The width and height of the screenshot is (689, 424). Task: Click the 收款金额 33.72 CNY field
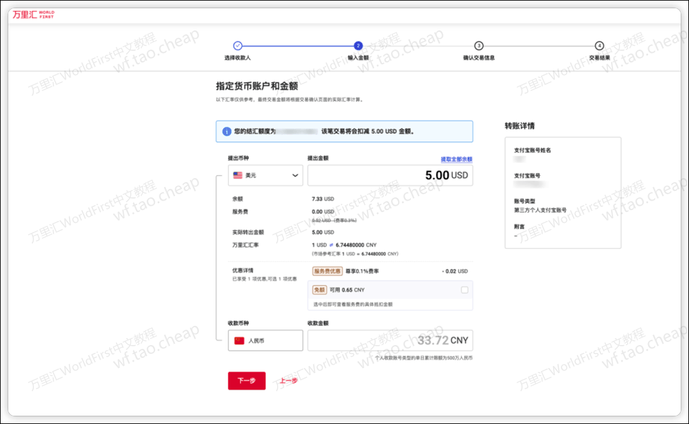coord(390,341)
